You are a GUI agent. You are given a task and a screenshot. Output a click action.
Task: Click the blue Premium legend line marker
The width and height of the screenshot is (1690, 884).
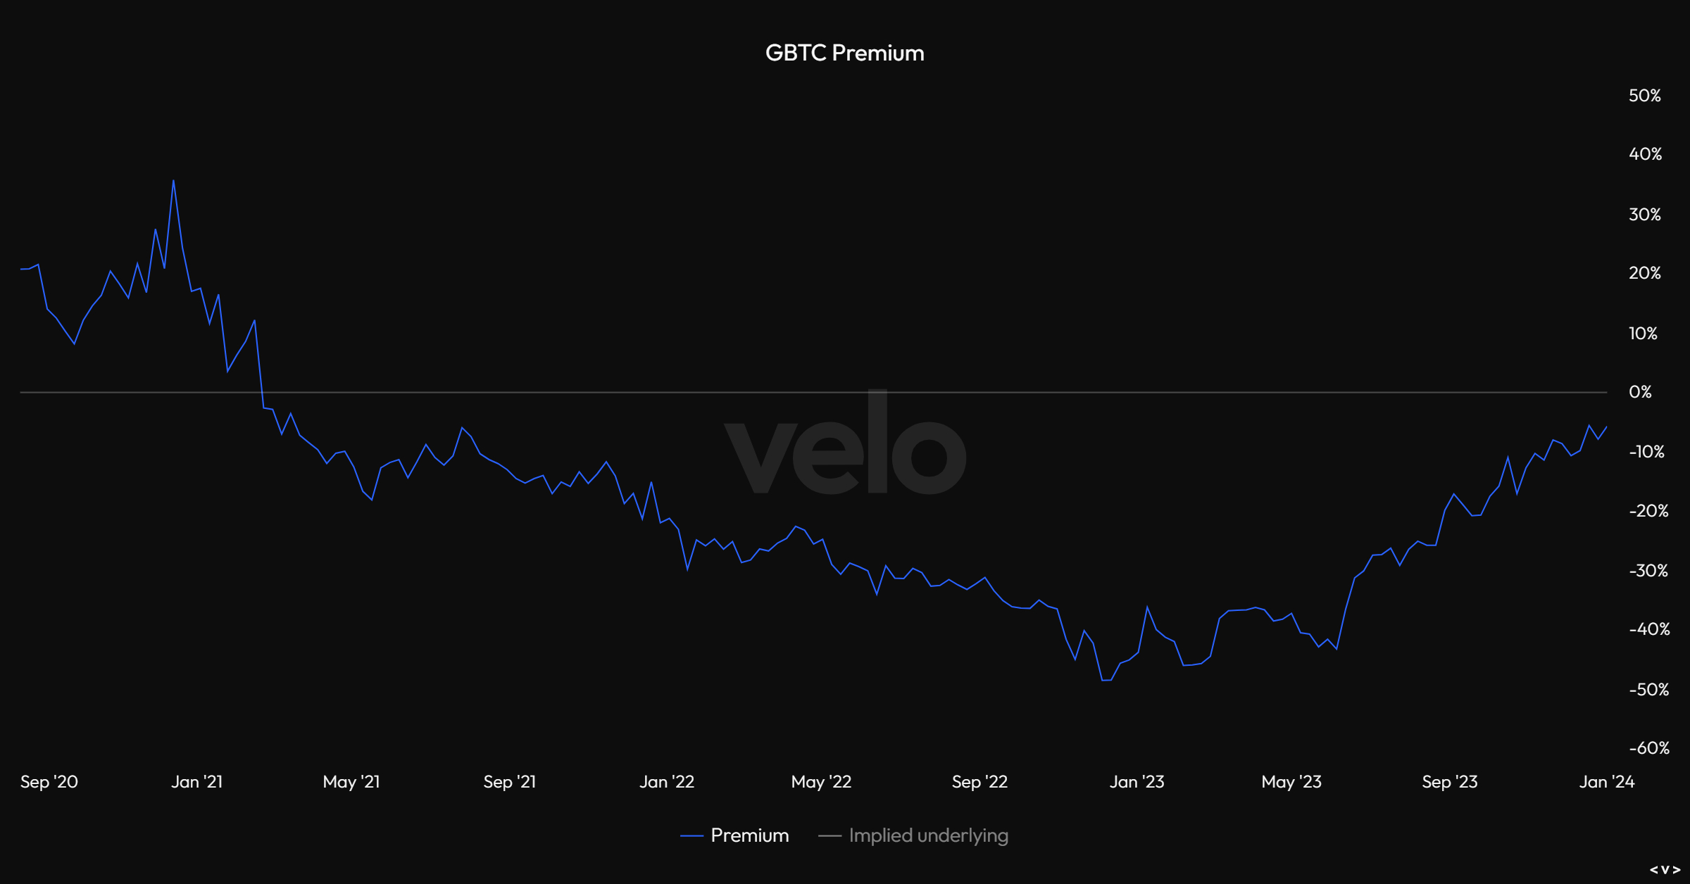[x=691, y=836]
